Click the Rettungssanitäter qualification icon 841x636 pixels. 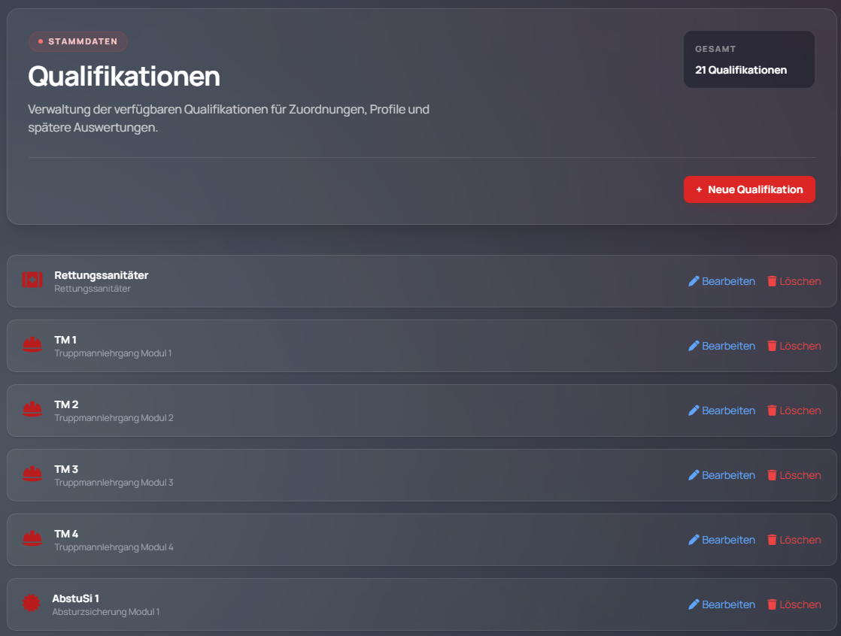click(x=32, y=280)
